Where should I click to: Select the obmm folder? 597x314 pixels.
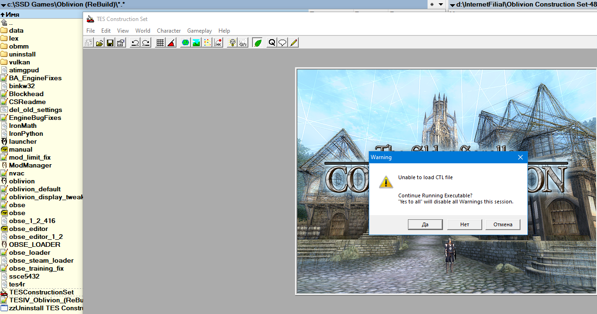(x=19, y=46)
